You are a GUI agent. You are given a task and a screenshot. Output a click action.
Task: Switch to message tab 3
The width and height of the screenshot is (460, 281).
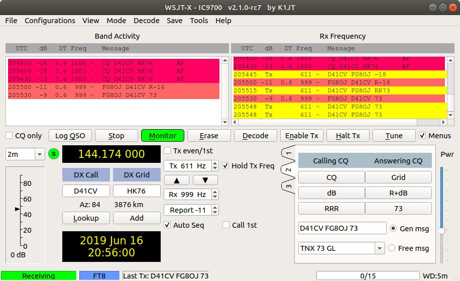(288, 186)
